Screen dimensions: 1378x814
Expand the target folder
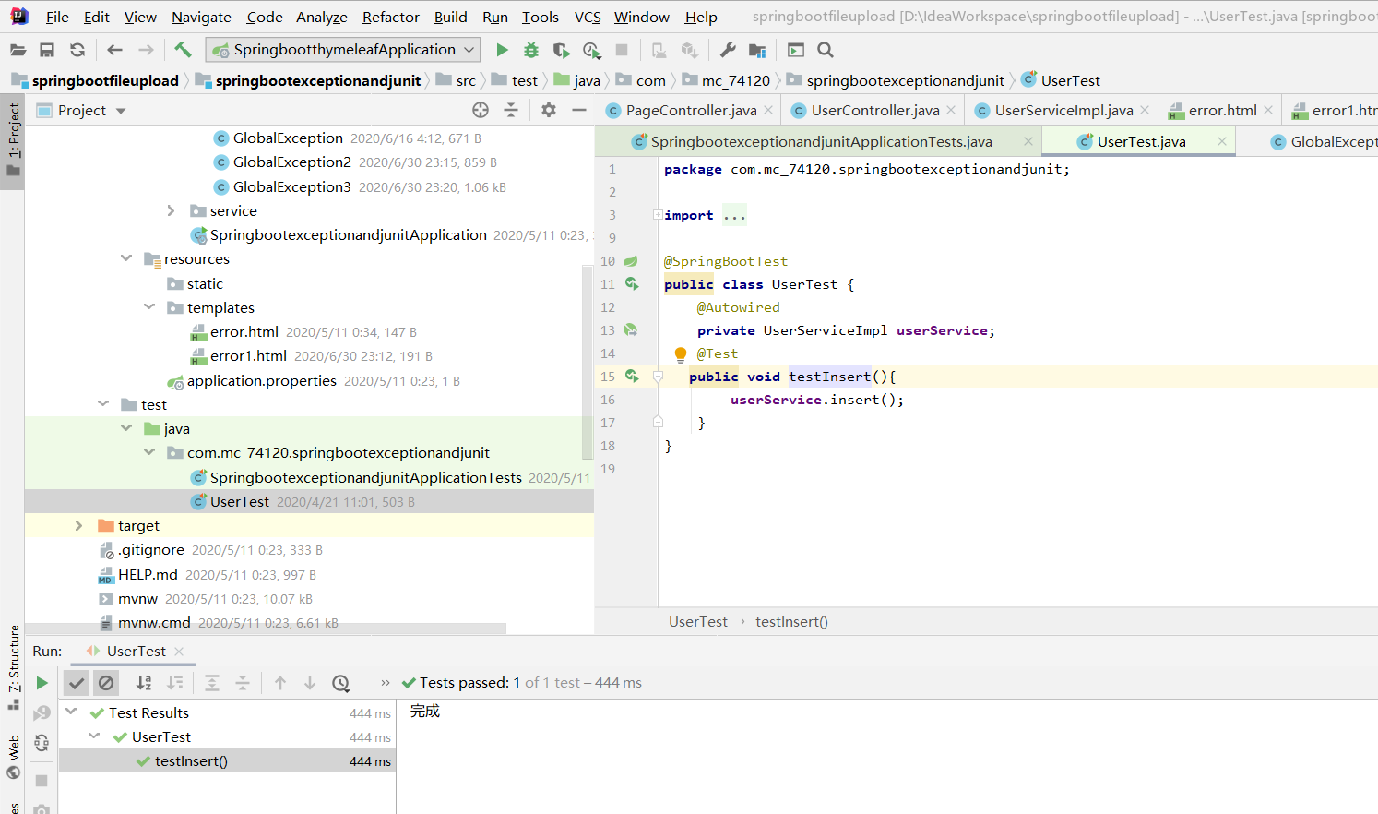point(78,526)
